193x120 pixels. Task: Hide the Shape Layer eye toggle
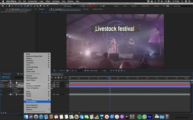[2, 87]
